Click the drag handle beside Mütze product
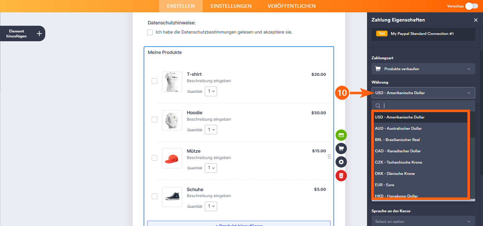The image size is (483, 226). click(329, 156)
